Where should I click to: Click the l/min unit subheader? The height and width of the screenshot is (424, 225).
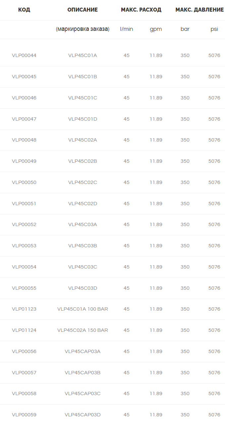pyautogui.click(x=127, y=29)
